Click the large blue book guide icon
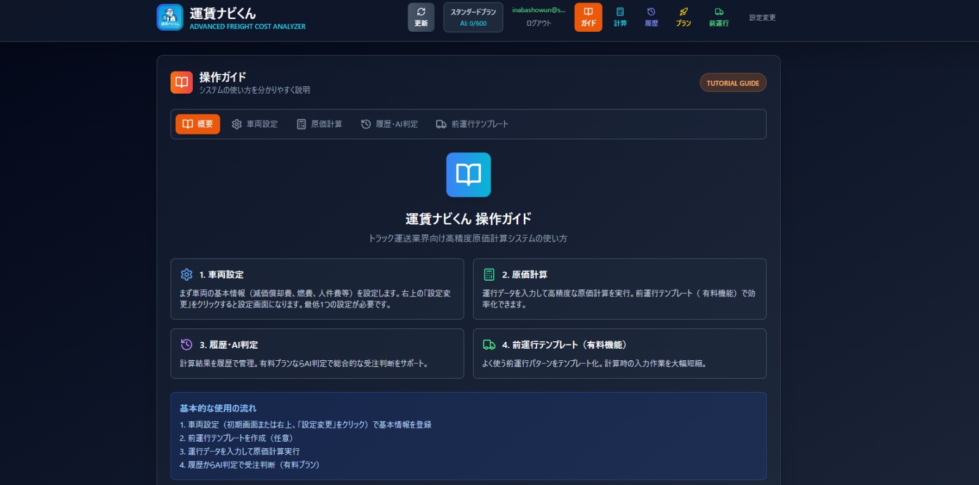Screen dimensions: 979x485 point(468,175)
